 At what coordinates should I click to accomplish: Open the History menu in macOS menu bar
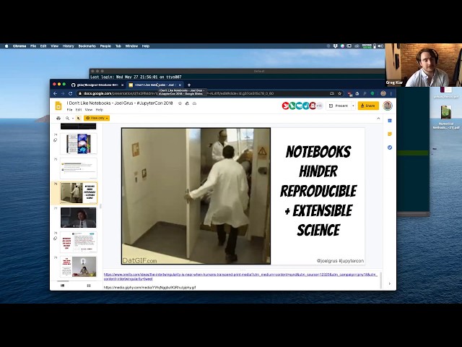click(68, 46)
